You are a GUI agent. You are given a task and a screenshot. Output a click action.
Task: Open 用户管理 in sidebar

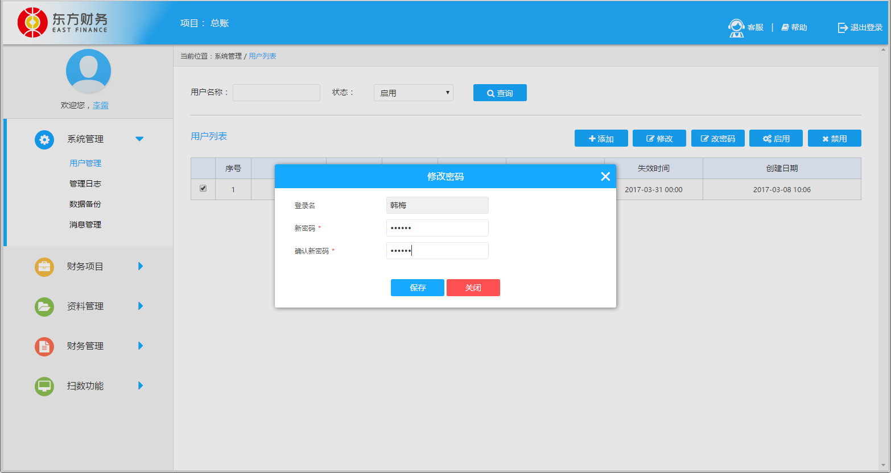click(x=85, y=163)
